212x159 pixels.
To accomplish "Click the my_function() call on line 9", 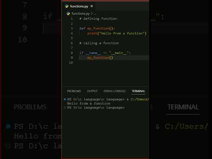I will click(100, 58).
